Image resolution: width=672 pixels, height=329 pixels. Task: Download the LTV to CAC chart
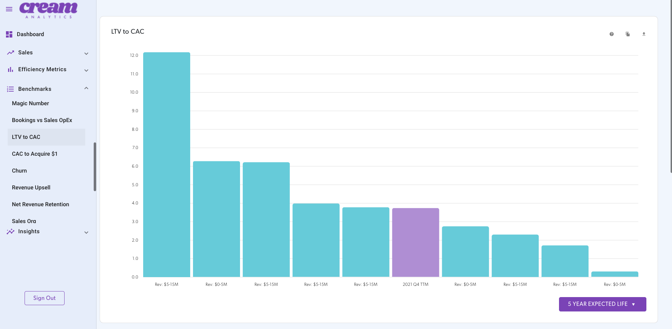click(644, 34)
